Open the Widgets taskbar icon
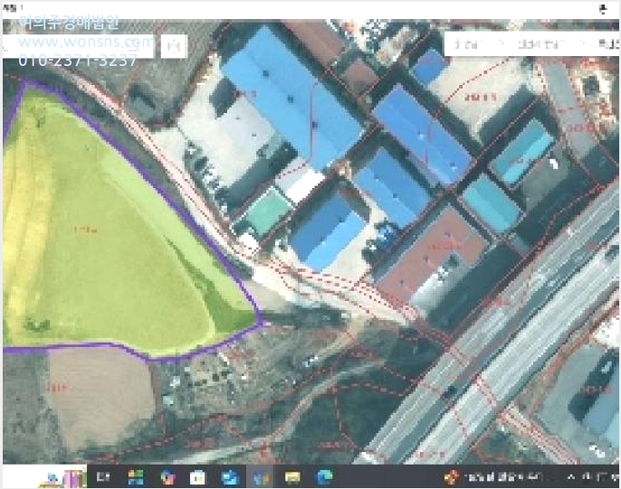 pyautogui.click(x=136, y=477)
